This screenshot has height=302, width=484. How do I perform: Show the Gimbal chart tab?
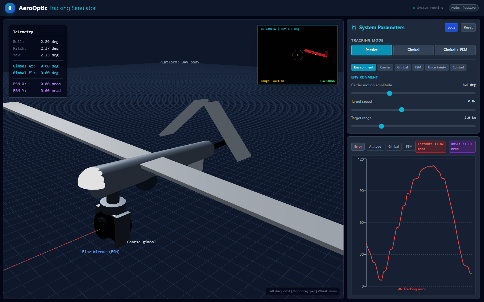click(394, 147)
